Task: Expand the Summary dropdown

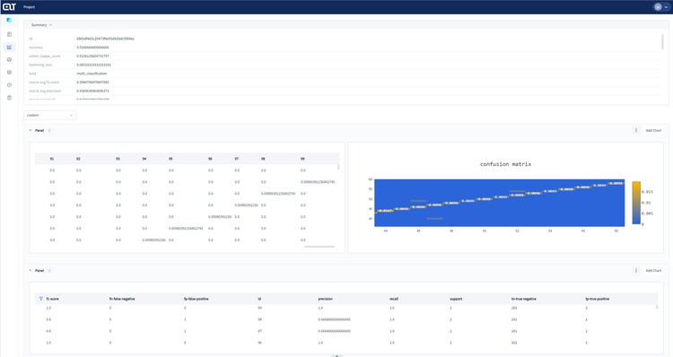Action: point(41,25)
